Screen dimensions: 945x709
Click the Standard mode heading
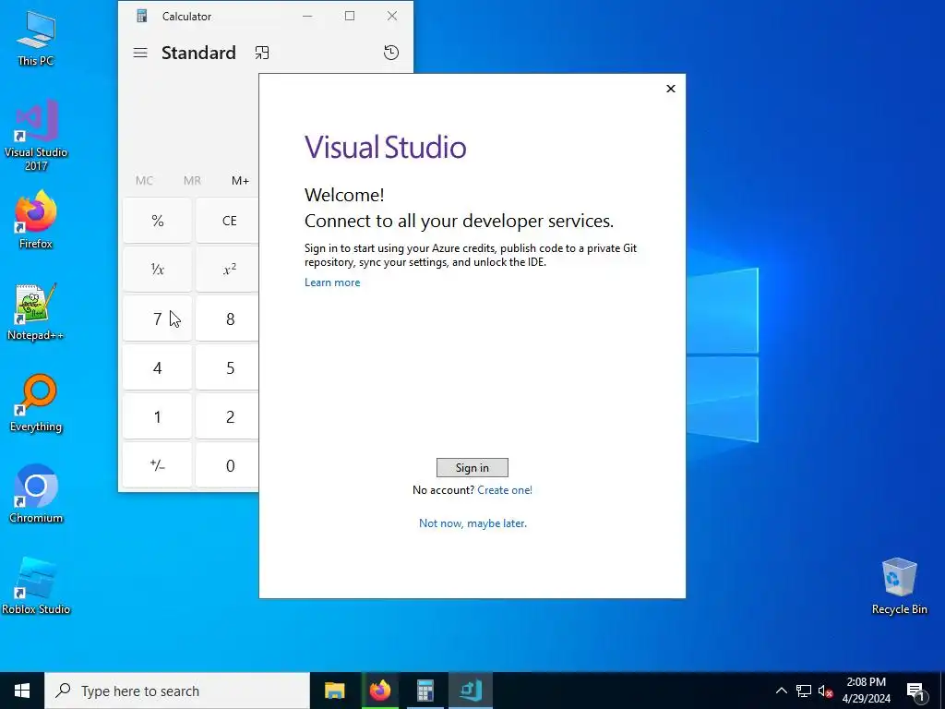(199, 53)
